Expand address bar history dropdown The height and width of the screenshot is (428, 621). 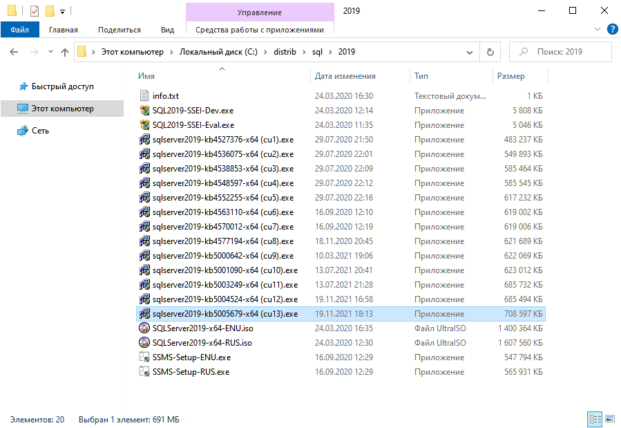pos(470,52)
